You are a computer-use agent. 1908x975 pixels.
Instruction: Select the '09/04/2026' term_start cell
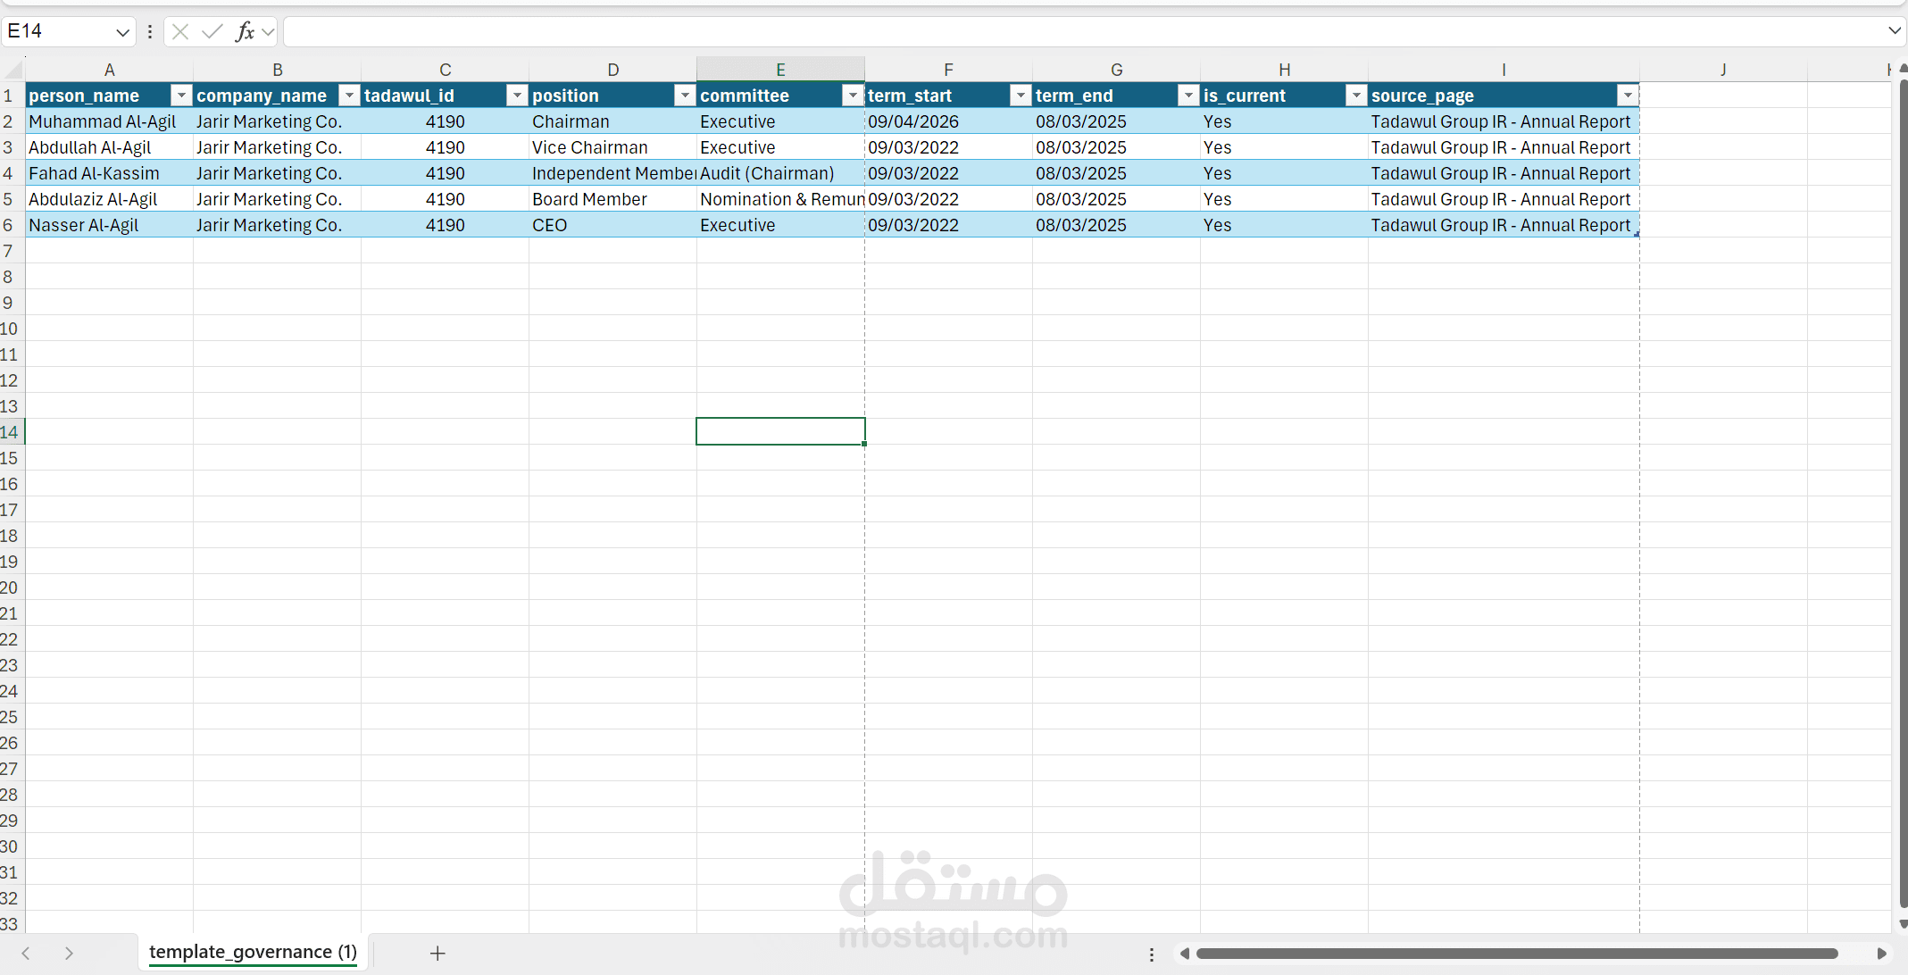click(x=948, y=121)
